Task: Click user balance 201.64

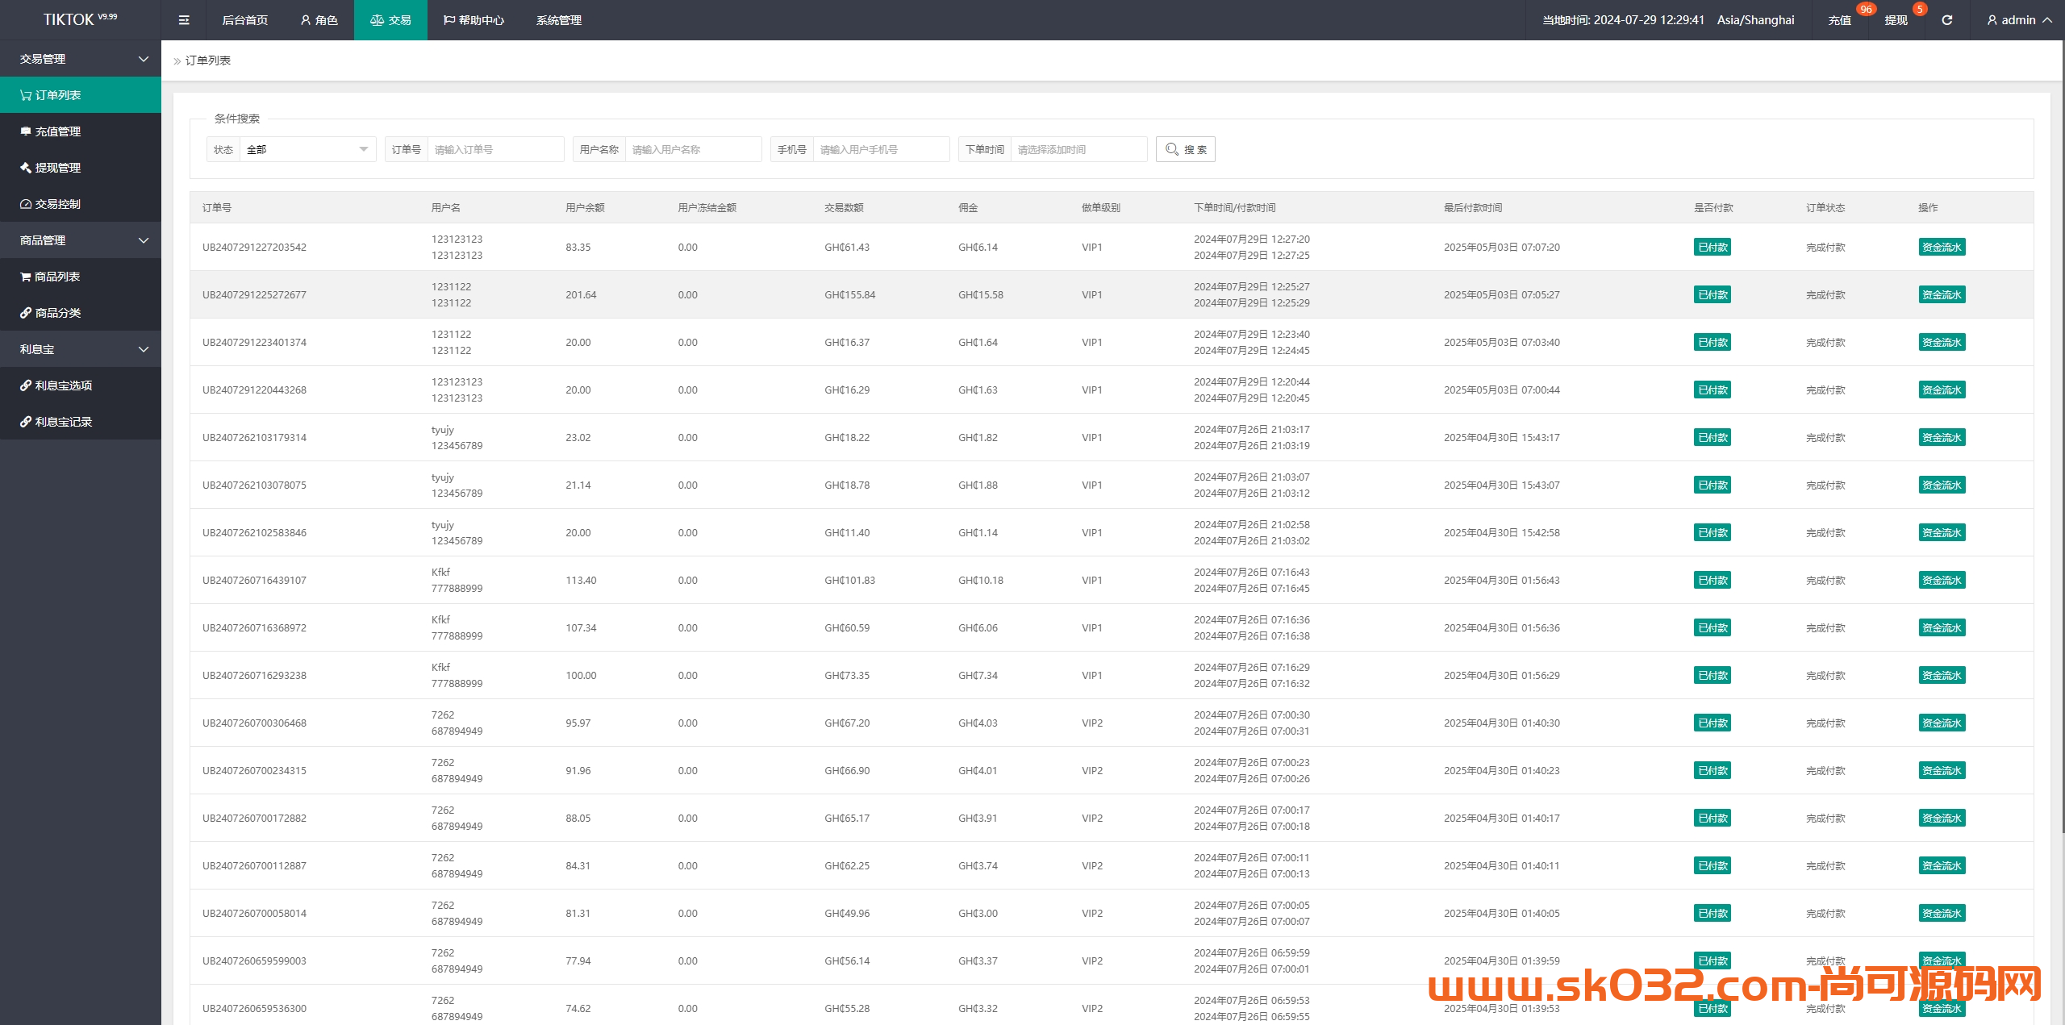Action: pyautogui.click(x=581, y=294)
